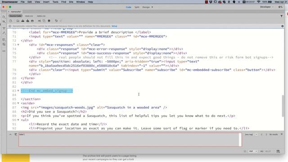Click the Copy icon in toolbar
Image resolution: width=288 pixels, height=162 pixels.
pos(44,21)
